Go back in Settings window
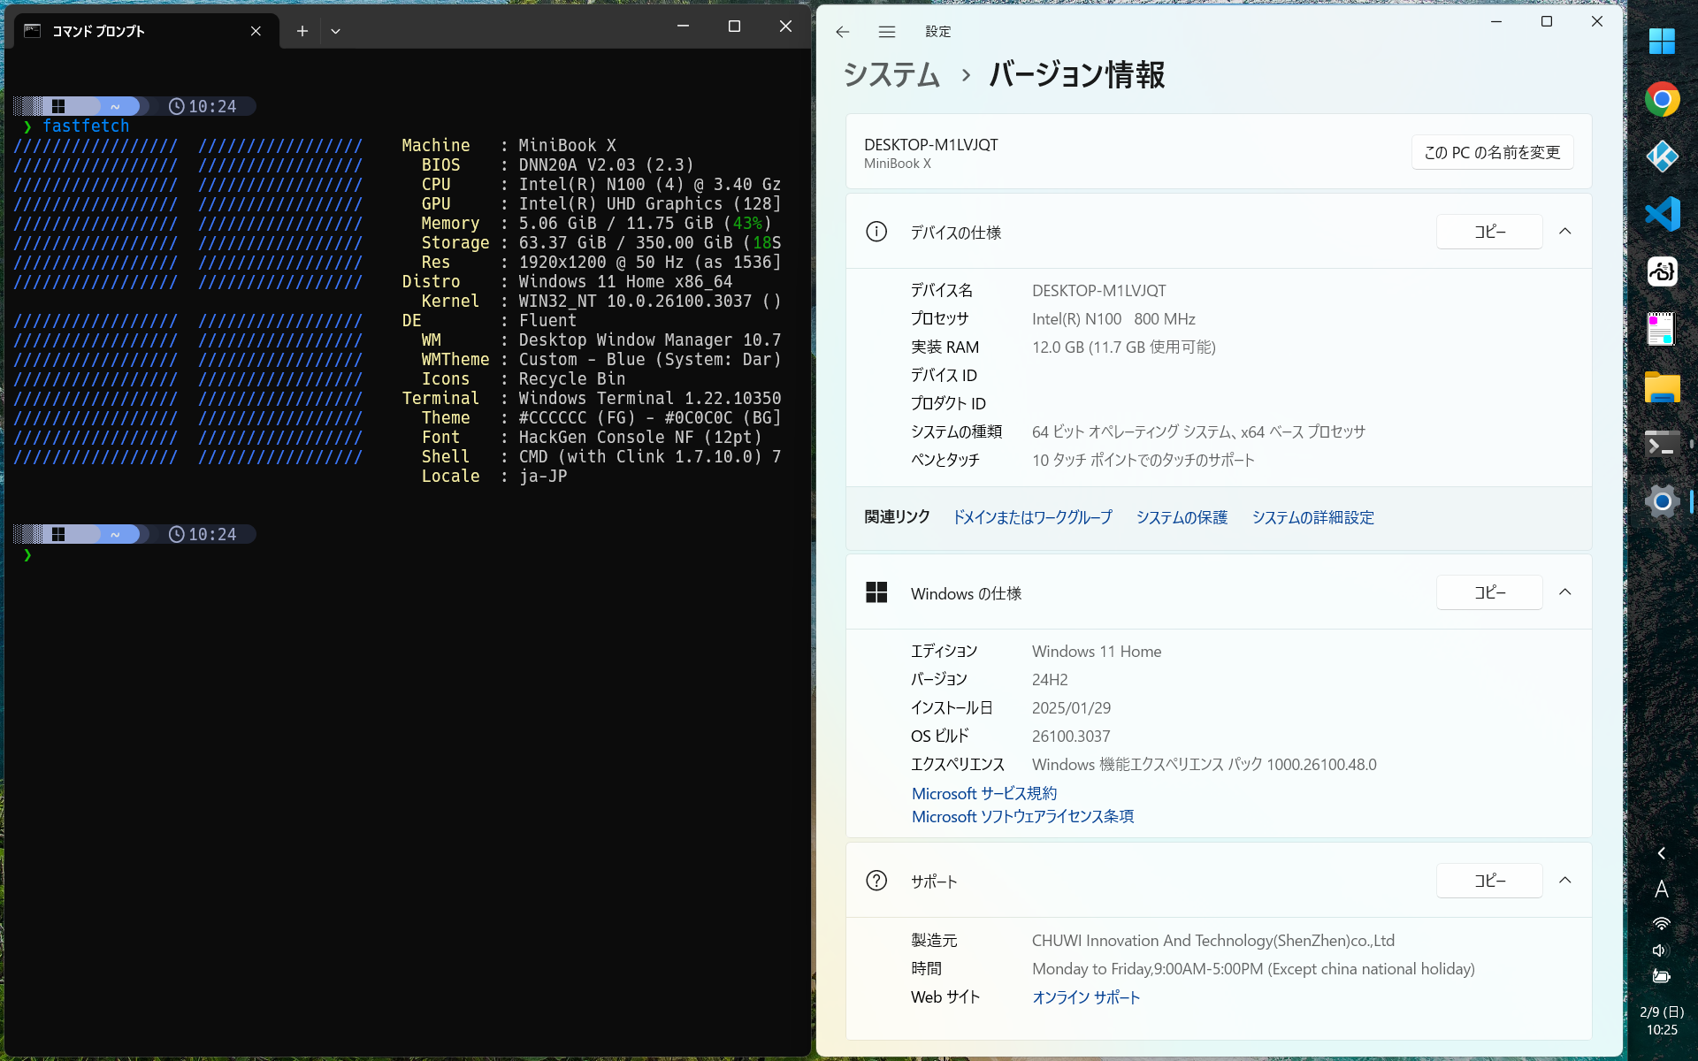1698x1061 pixels. pos(843,32)
